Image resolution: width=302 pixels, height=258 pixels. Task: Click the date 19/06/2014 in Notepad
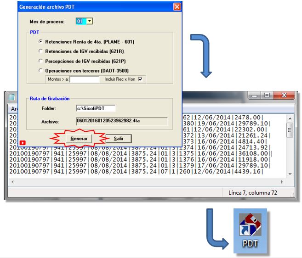point(216,123)
